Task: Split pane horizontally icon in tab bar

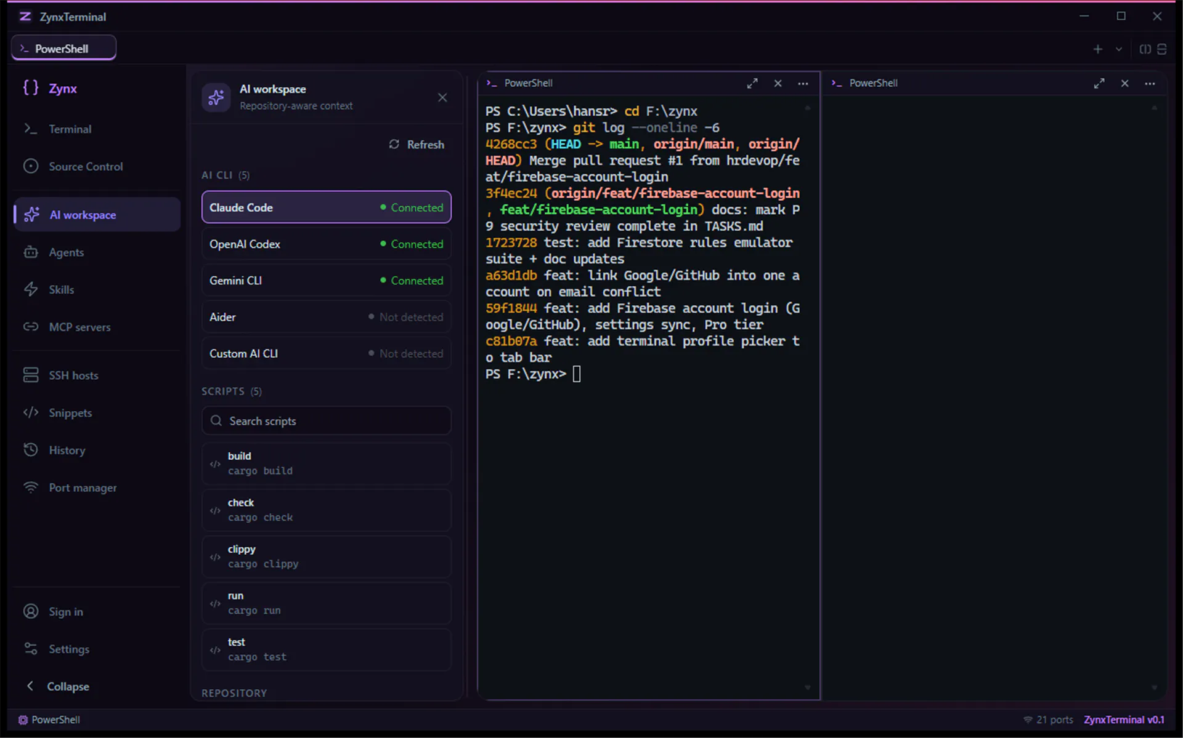Action: pyautogui.click(x=1162, y=49)
